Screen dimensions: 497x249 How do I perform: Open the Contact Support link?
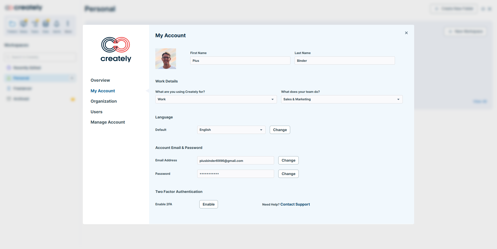(x=295, y=204)
